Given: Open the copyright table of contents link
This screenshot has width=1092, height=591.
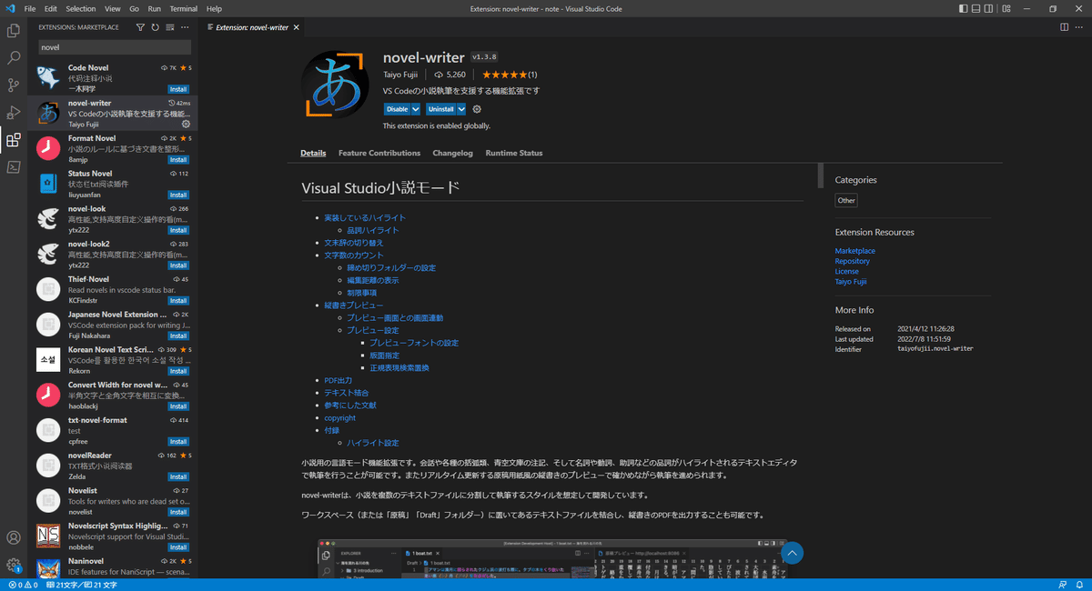Looking at the screenshot, I should click(x=340, y=418).
